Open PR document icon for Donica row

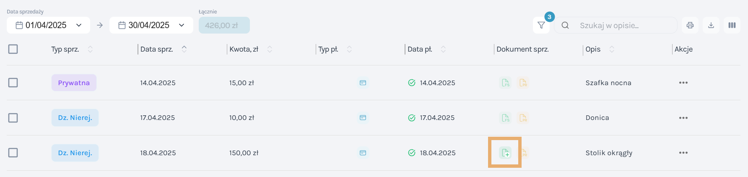(523, 118)
